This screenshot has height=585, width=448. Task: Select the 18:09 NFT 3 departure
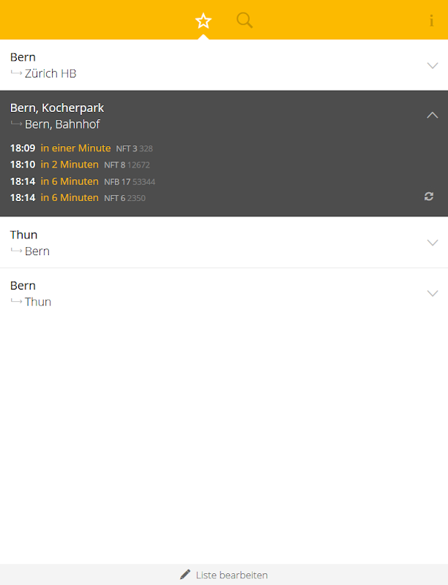click(x=81, y=148)
